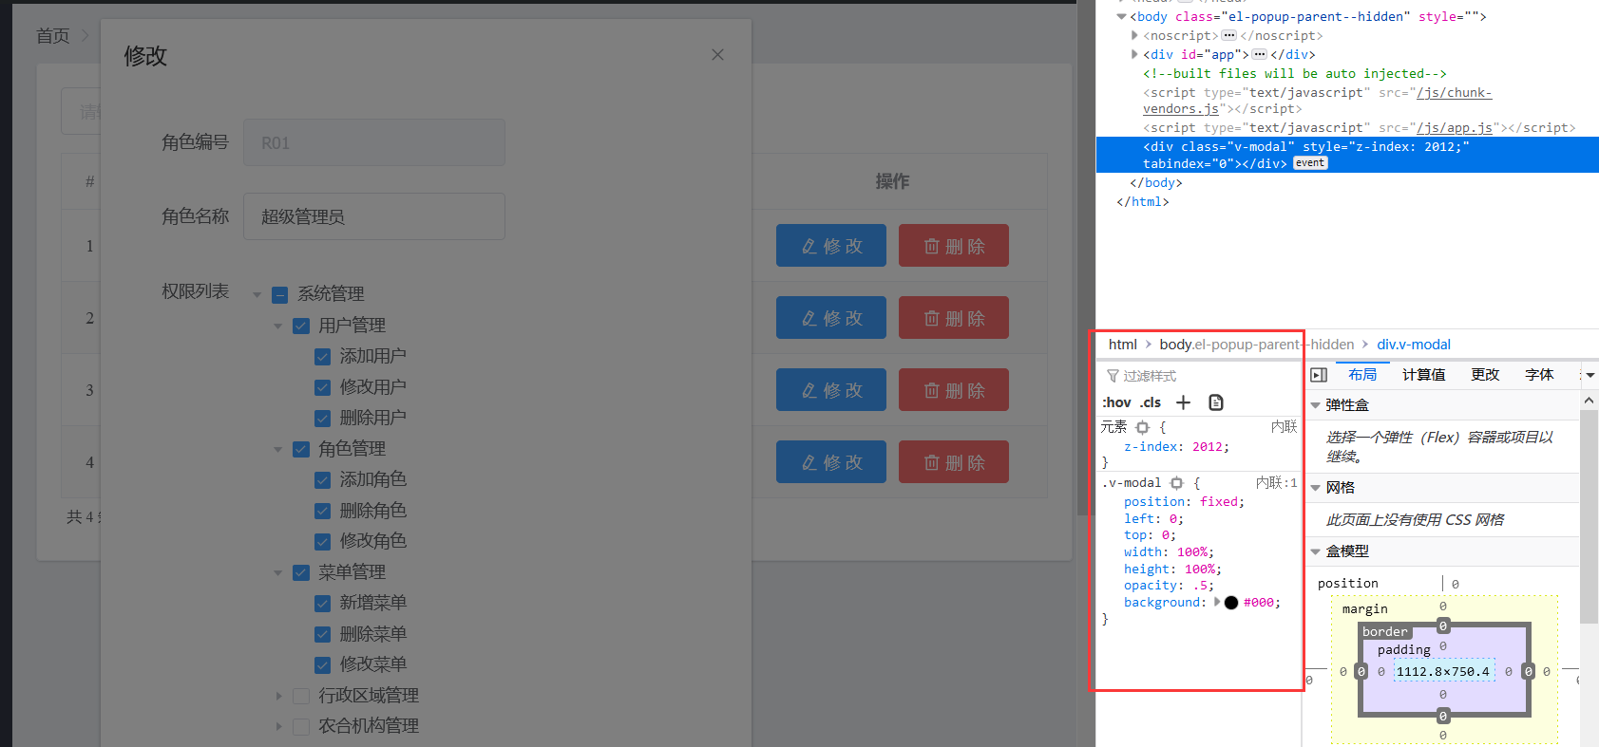
Task: Click the trash icon in row 4's 删除 button
Action: pos(932,462)
